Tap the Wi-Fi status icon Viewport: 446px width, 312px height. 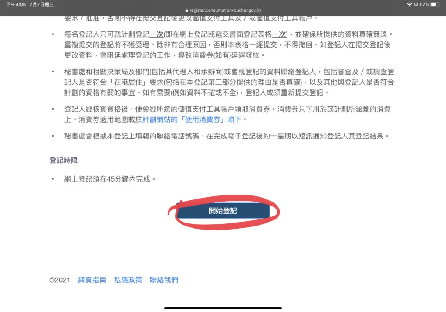(x=409, y=4)
